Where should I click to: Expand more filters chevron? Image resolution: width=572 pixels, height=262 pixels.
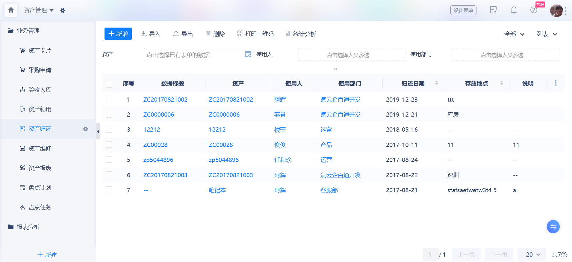(336, 69)
